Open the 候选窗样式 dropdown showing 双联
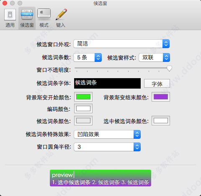Screen dimensions: 201x196 tap(154, 57)
